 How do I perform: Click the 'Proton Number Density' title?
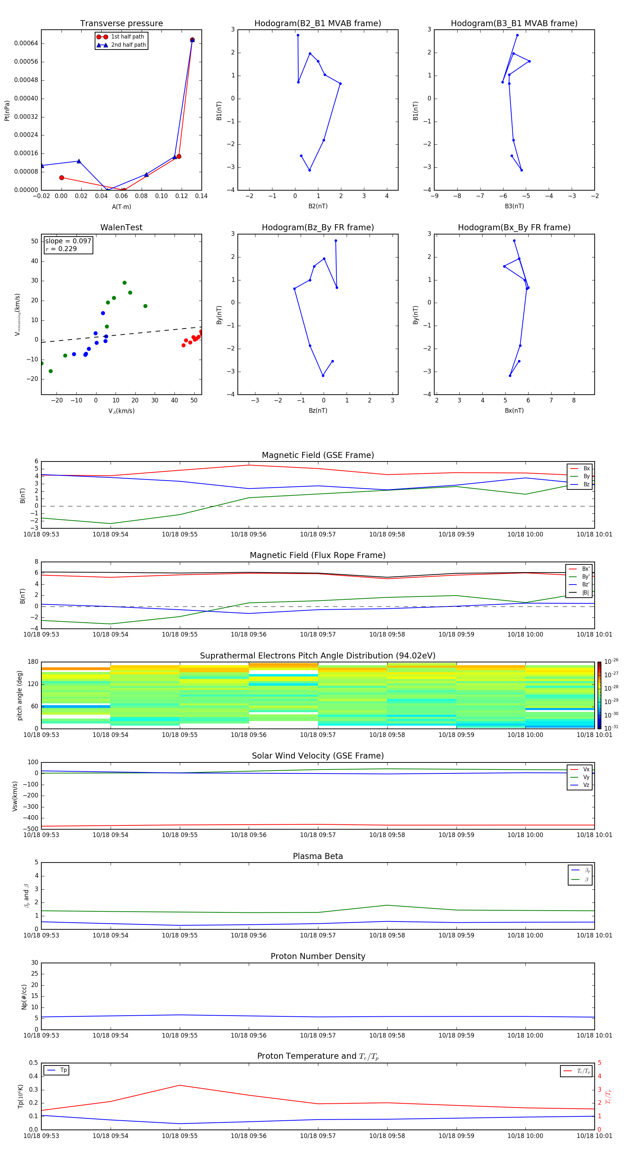click(x=318, y=956)
